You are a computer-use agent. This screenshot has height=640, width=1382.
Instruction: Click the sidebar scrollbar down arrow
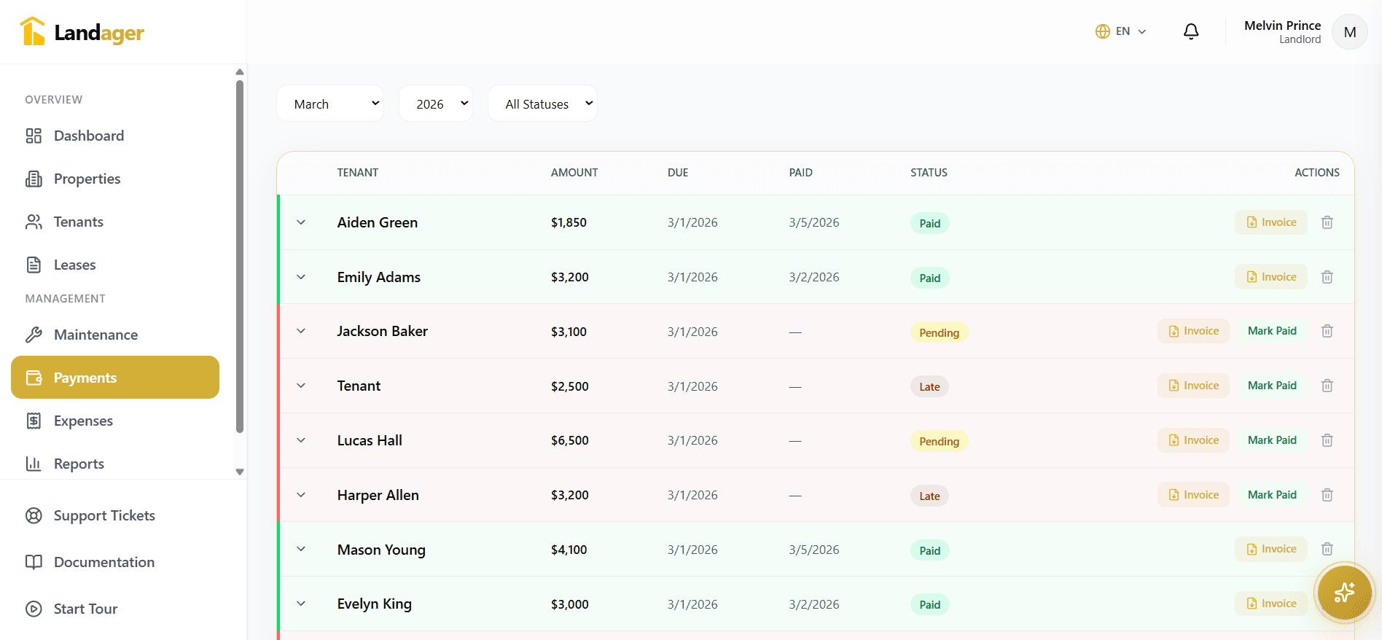pos(240,472)
